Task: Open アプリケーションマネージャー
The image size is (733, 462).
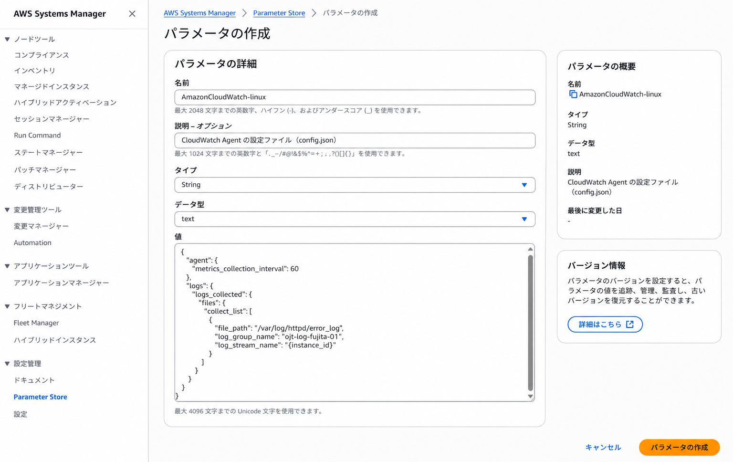Action: [x=62, y=283]
